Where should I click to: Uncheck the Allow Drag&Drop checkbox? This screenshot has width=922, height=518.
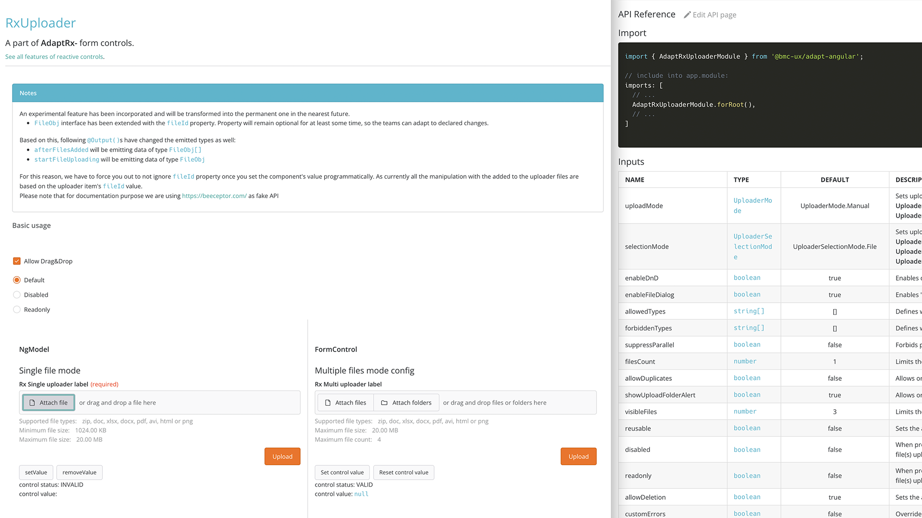17,261
